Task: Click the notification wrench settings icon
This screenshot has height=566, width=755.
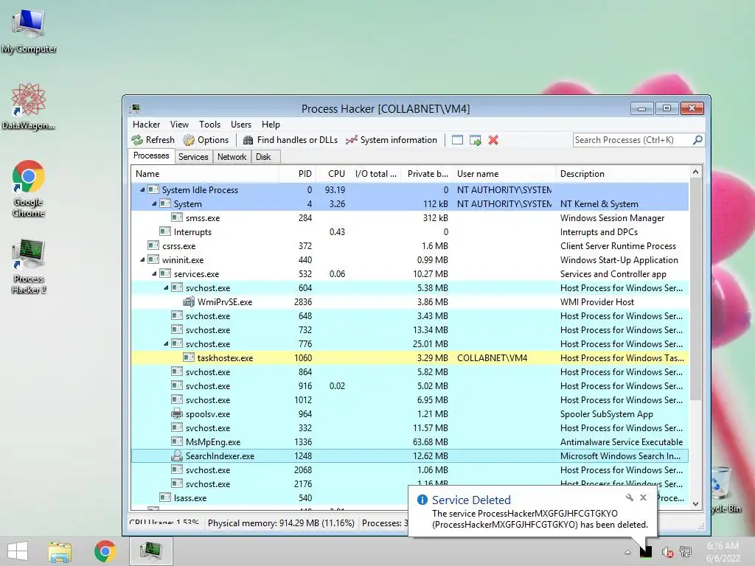Action: coord(630,497)
